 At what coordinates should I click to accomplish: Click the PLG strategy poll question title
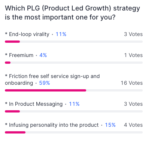pyautogui.click(x=72, y=13)
